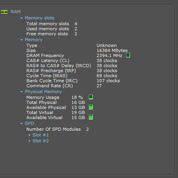Click the DRAM Frequency 2394.1 MHz value
This screenshot has height=178, width=178.
(110, 56)
